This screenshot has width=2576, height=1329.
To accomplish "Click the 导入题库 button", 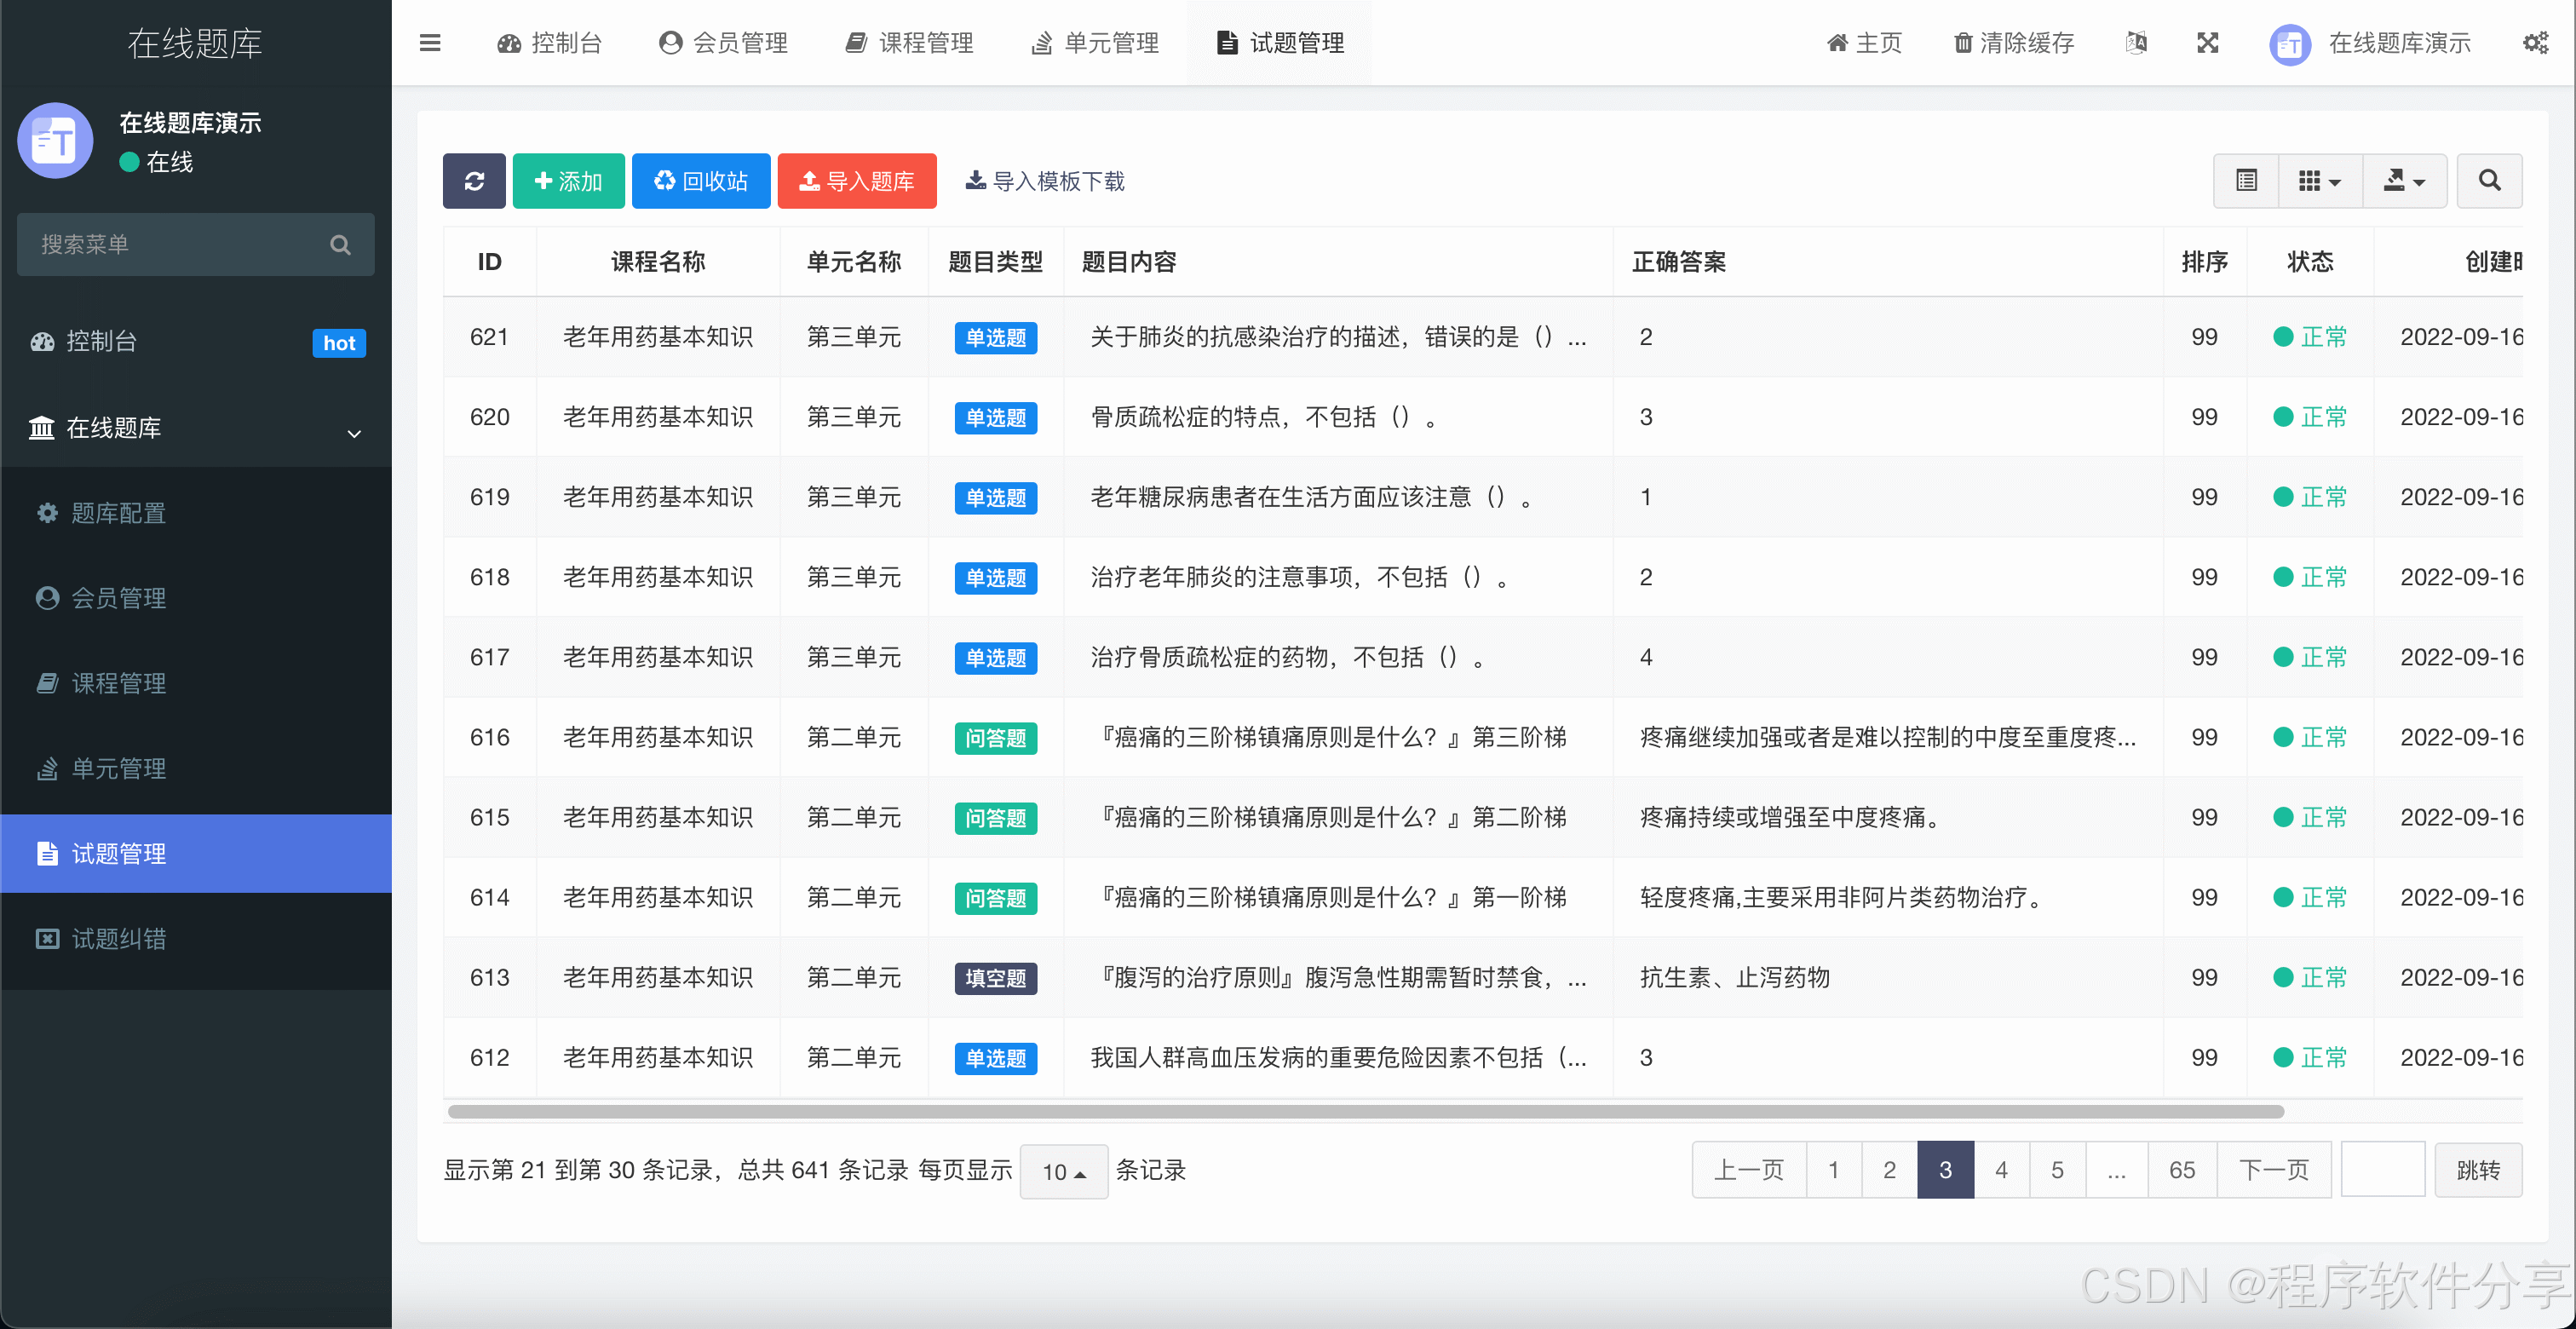I will (x=857, y=181).
